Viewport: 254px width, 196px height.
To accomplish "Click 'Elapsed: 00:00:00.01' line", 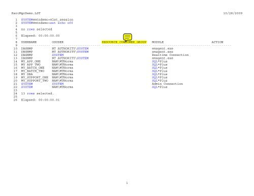I will [x=40, y=100].
